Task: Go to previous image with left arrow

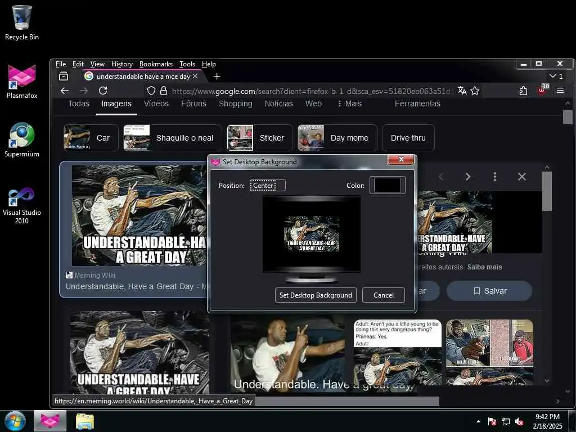Action: point(441,177)
